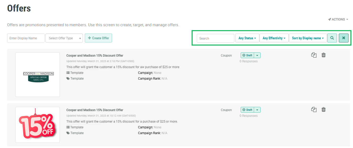
Task: Click the first offer's Draft status badge
Action: pyautogui.click(x=247, y=55)
